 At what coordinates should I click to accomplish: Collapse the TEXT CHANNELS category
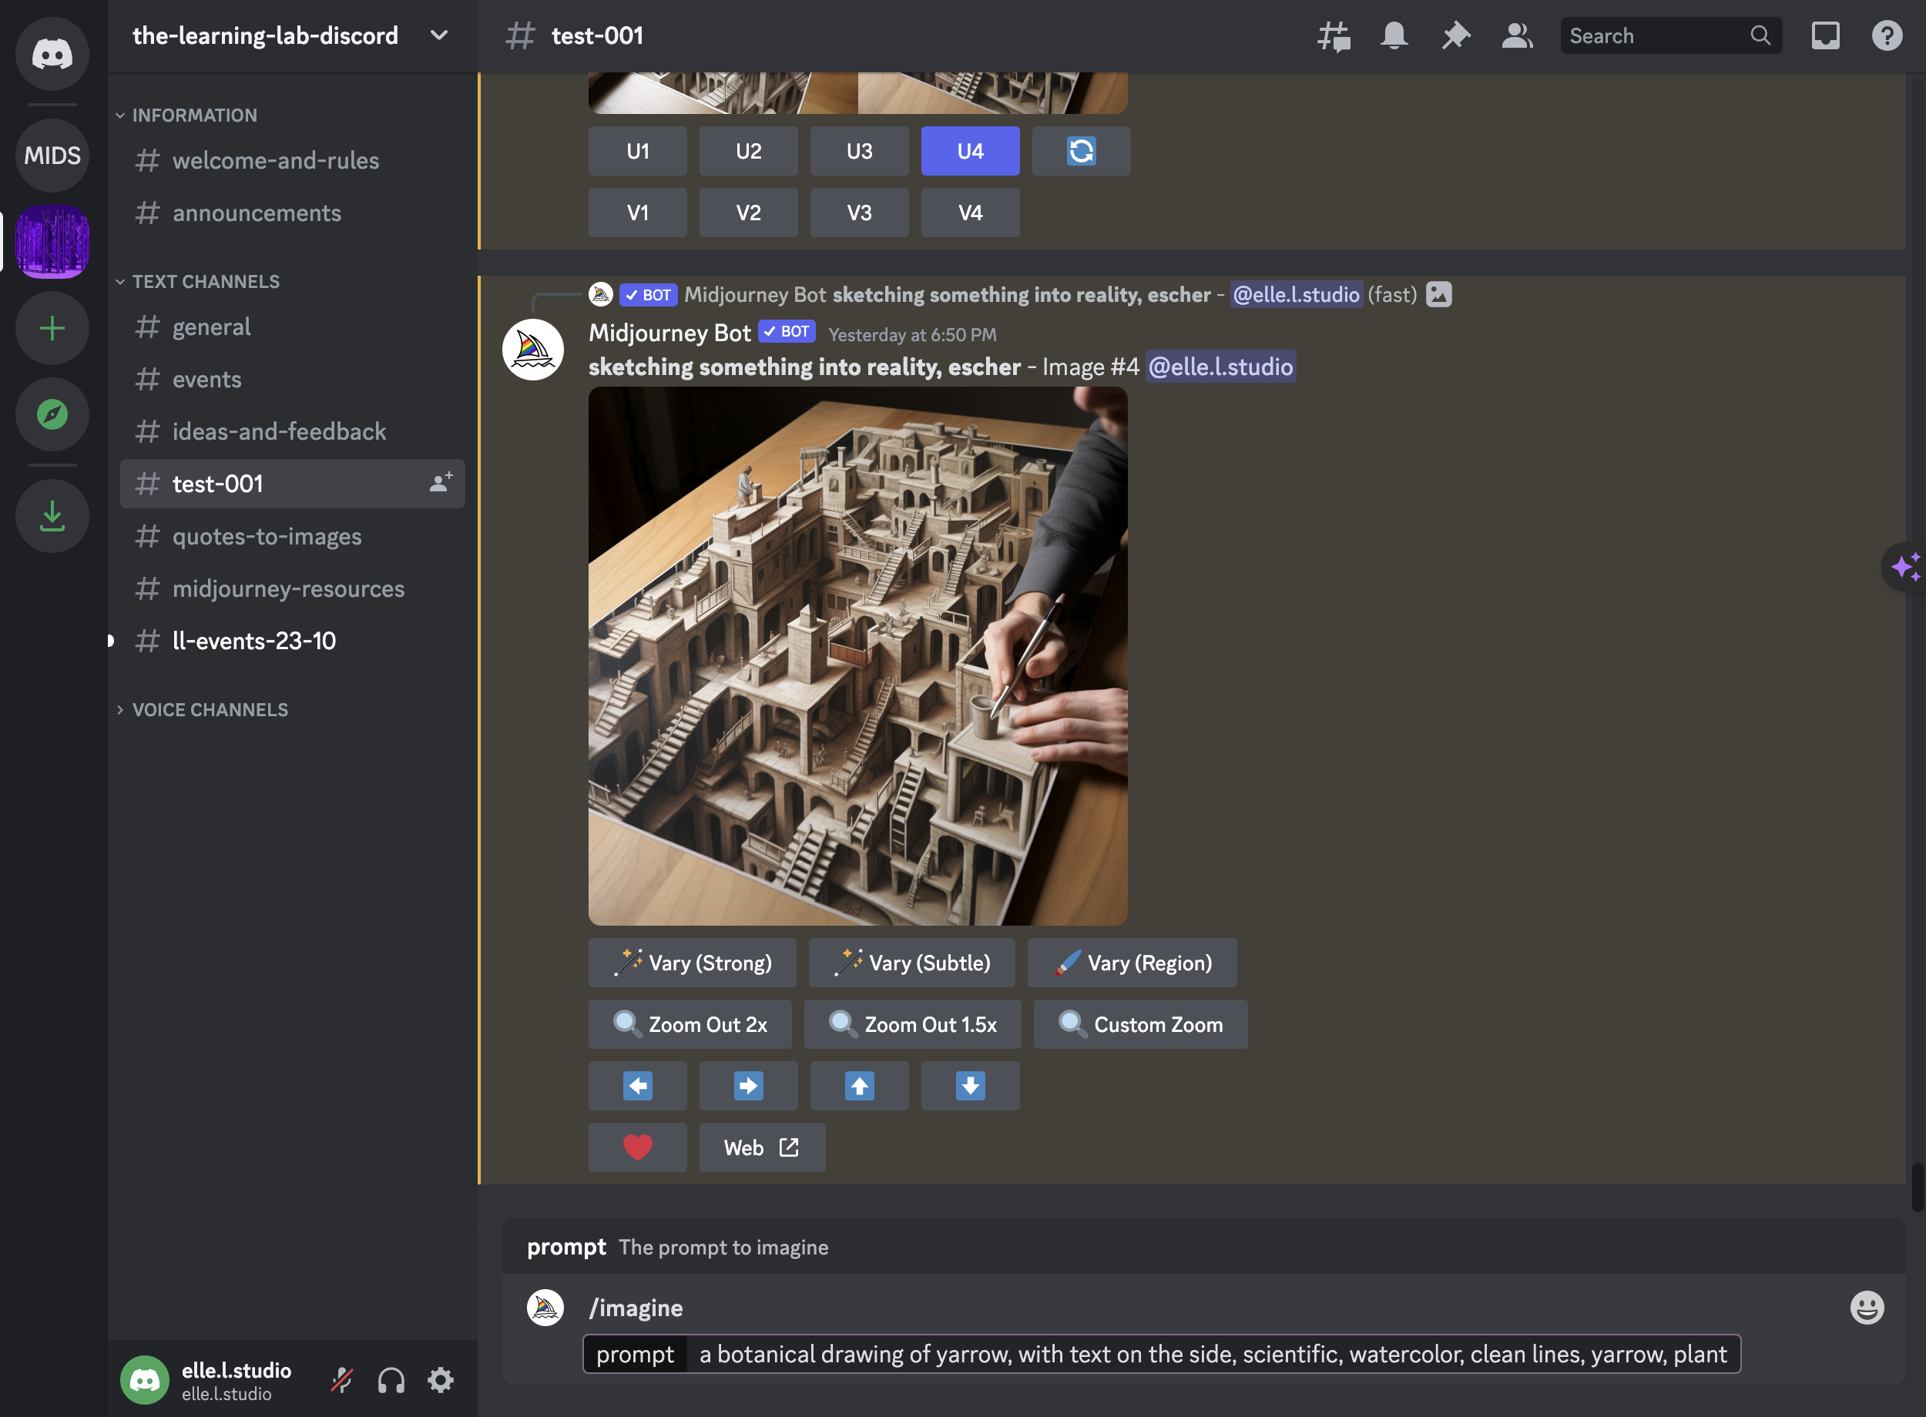click(206, 281)
